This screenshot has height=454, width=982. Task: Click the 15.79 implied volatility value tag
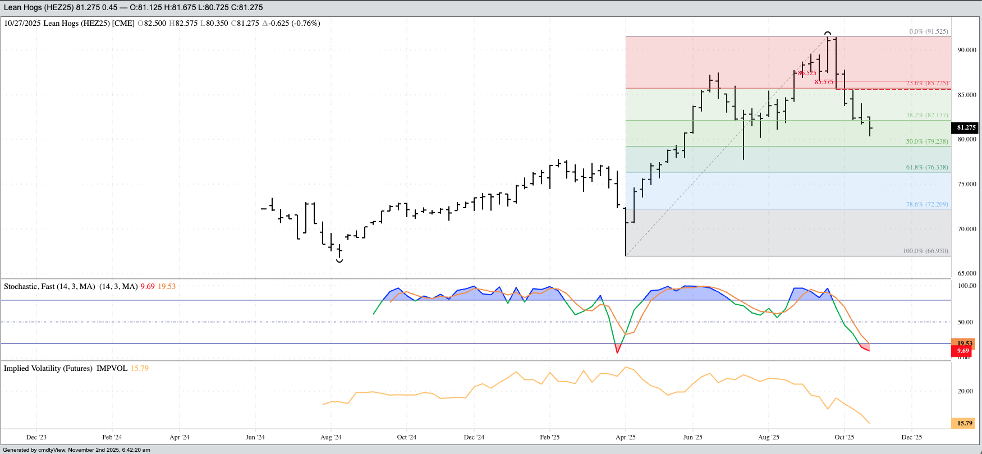coord(964,423)
